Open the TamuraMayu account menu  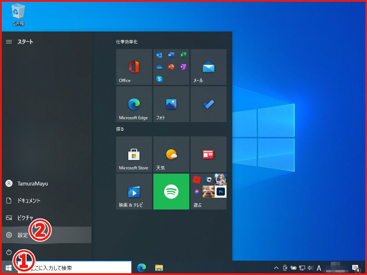click(47, 184)
